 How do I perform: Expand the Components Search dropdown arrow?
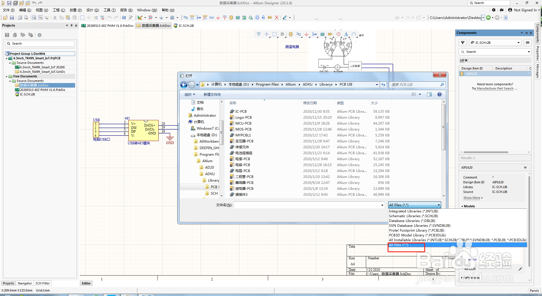tap(529, 52)
